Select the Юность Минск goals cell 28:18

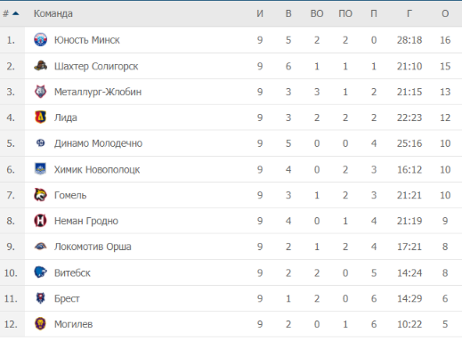point(409,40)
